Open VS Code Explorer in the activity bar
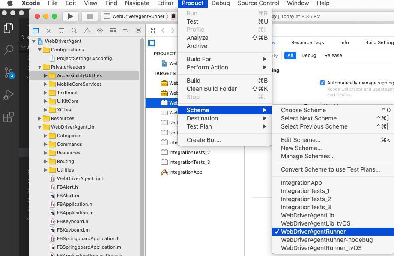 pyautogui.click(x=8, y=28)
